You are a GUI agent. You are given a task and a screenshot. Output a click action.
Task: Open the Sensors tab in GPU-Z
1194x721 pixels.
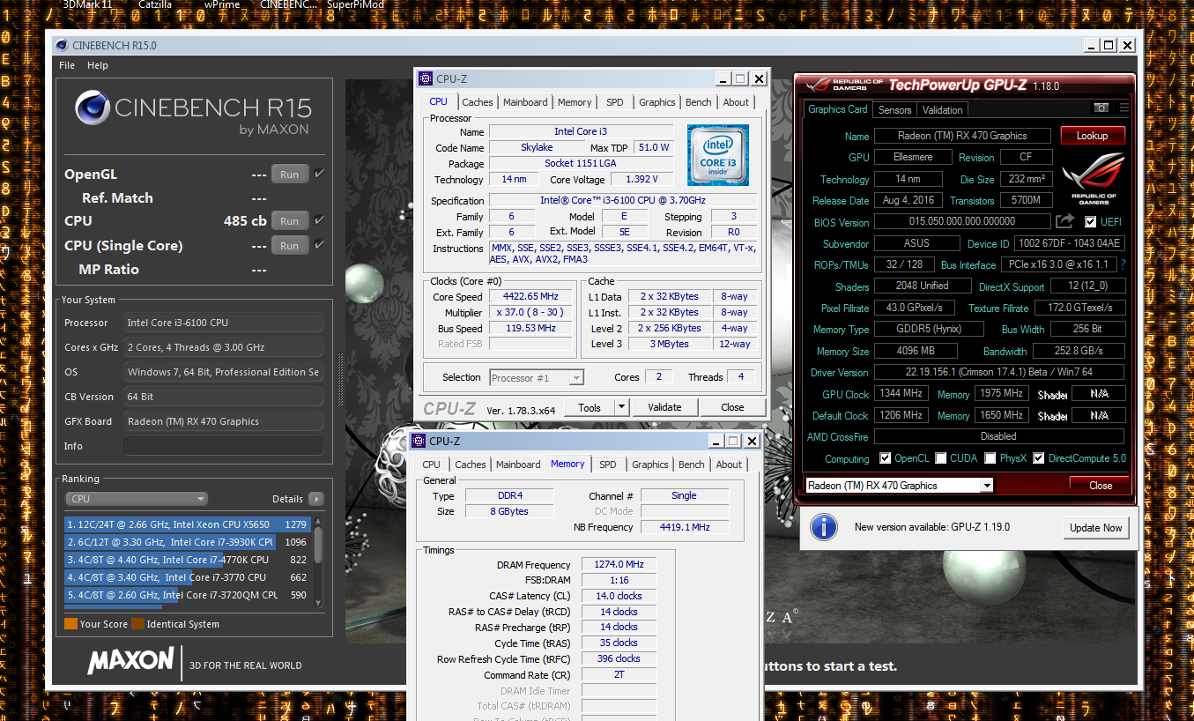click(x=895, y=110)
